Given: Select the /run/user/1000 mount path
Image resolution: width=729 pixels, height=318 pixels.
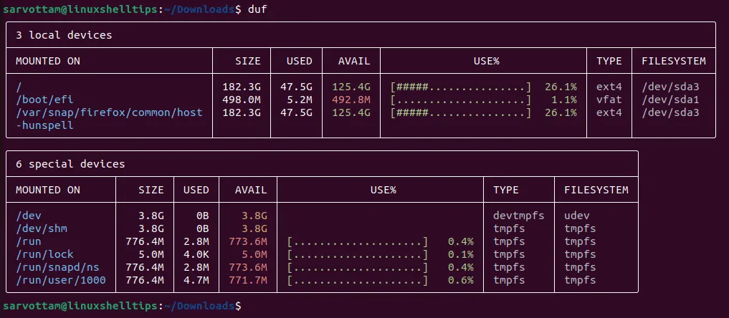Looking at the screenshot, I should (x=60, y=280).
